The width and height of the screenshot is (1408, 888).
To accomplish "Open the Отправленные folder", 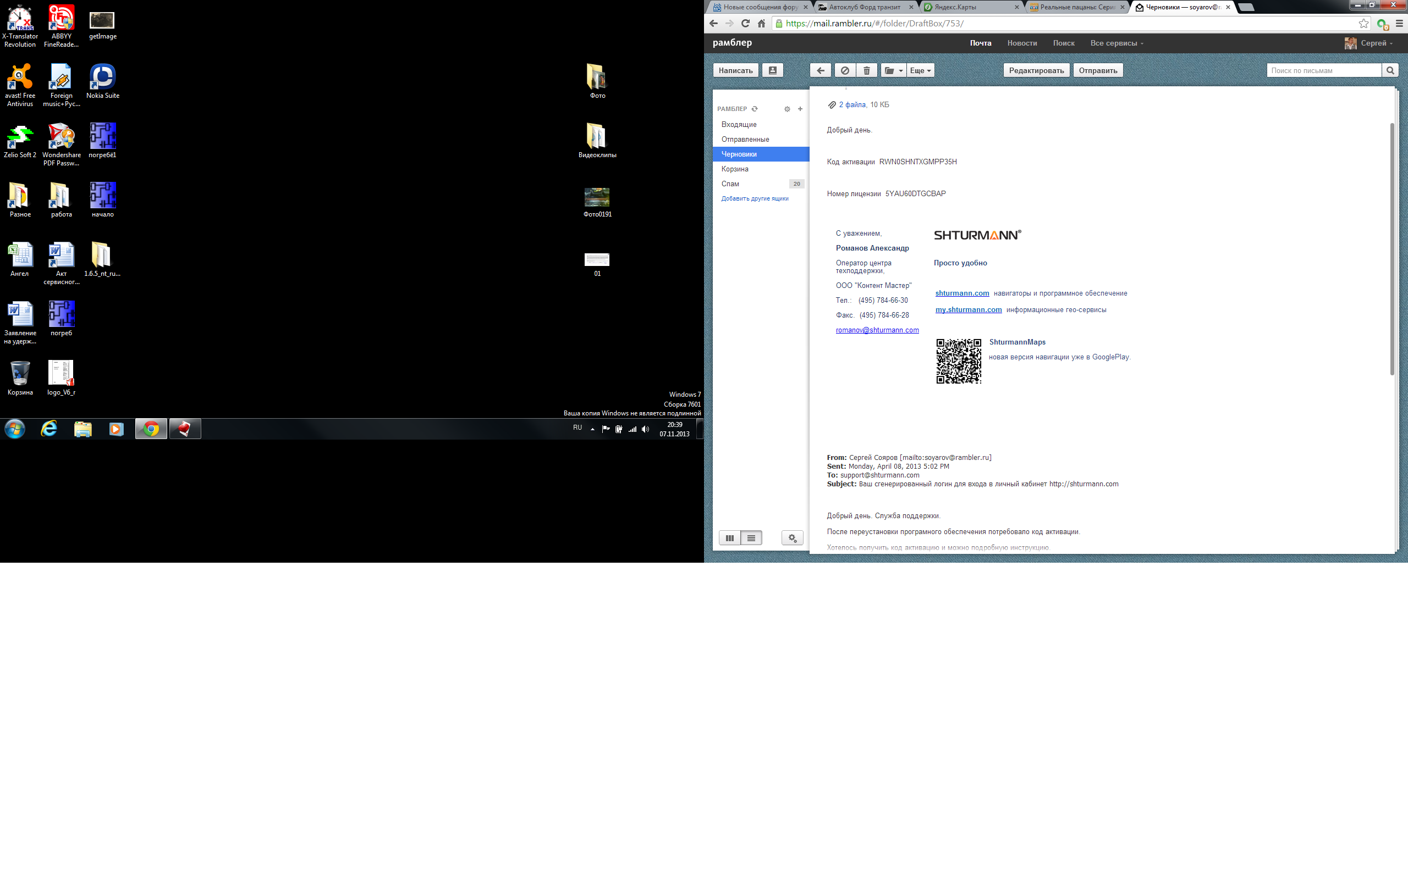I will coord(761,139).
